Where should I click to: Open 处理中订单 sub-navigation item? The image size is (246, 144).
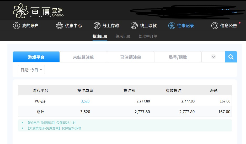[148, 36]
